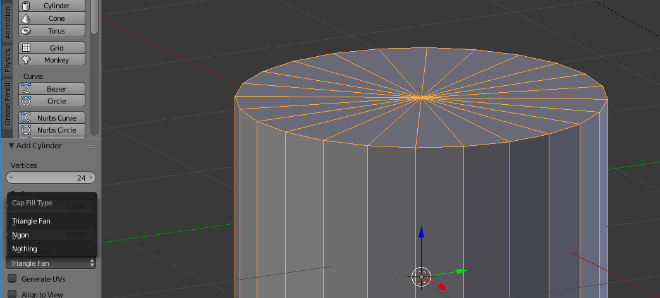Add a Nurbs Circle
This screenshot has height=298, width=660.
pos(52,130)
